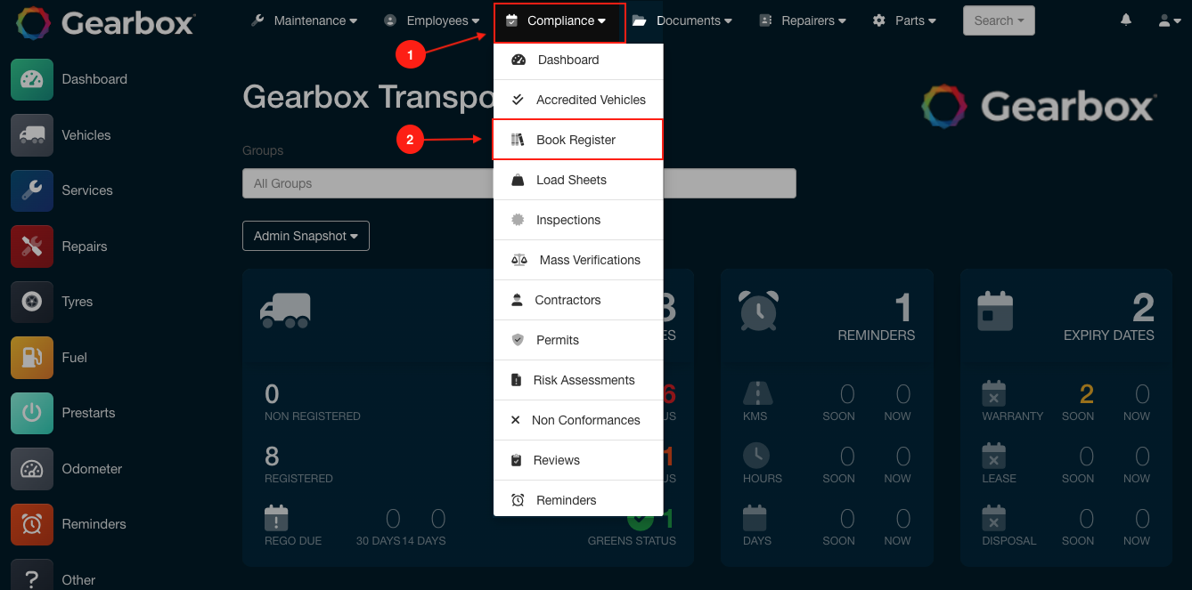Select Book Register menu item
This screenshot has width=1192, height=590.
click(578, 140)
